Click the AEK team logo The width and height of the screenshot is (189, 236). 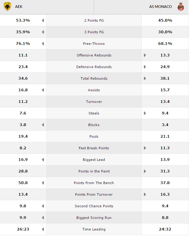click(7, 6)
